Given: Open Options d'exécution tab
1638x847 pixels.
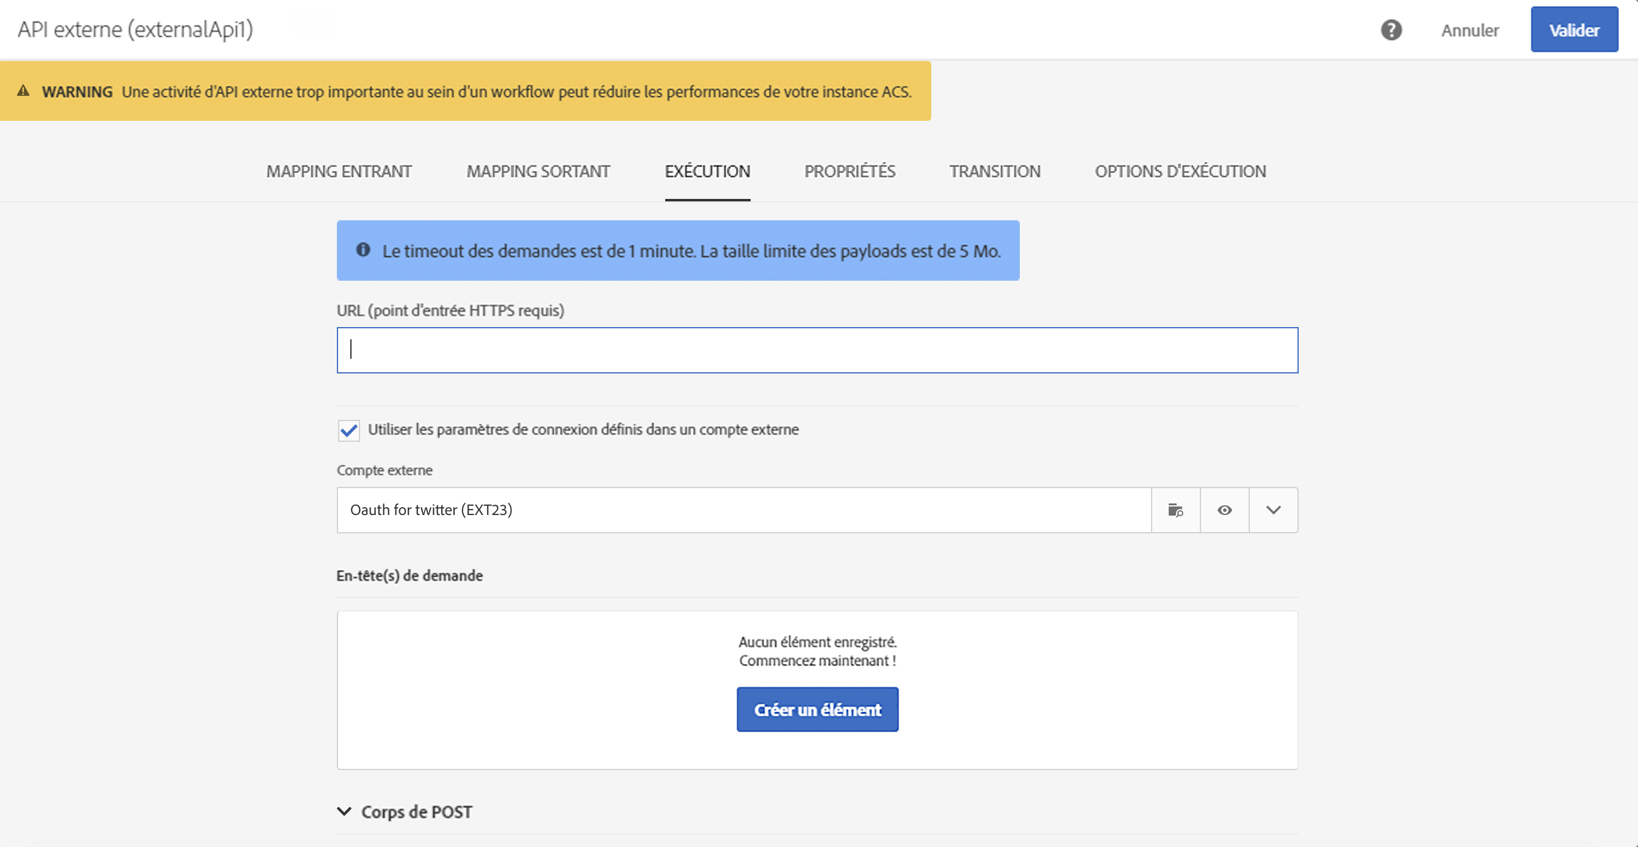Looking at the screenshot, I should click(x=1180, y=171).
